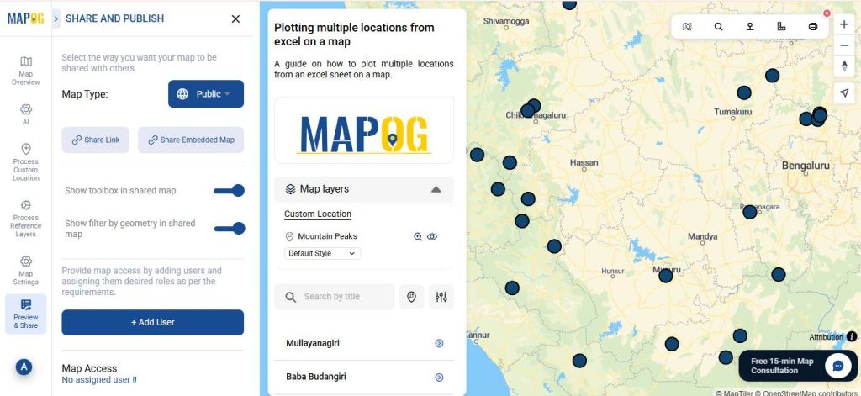Click the map point near Mysuru

(666, 276)
